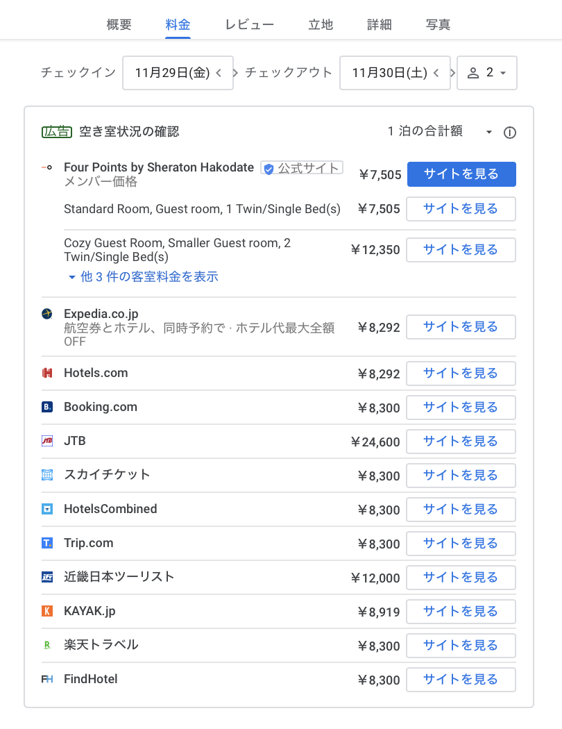Visit site for the Cozy Guest Room rate
The image size is (562, 729).
coord(461,250)
